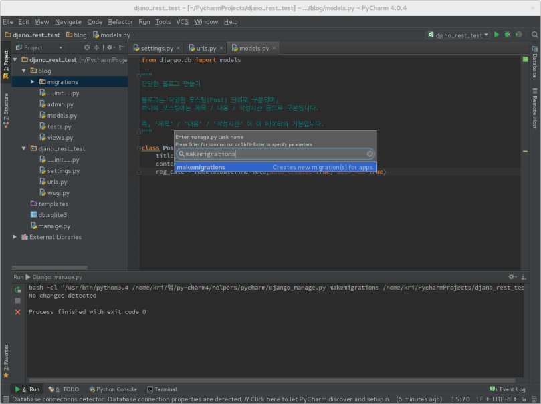541x404 pixels.
Task: Toggle the Structure side panel
Action: [6, 110]
